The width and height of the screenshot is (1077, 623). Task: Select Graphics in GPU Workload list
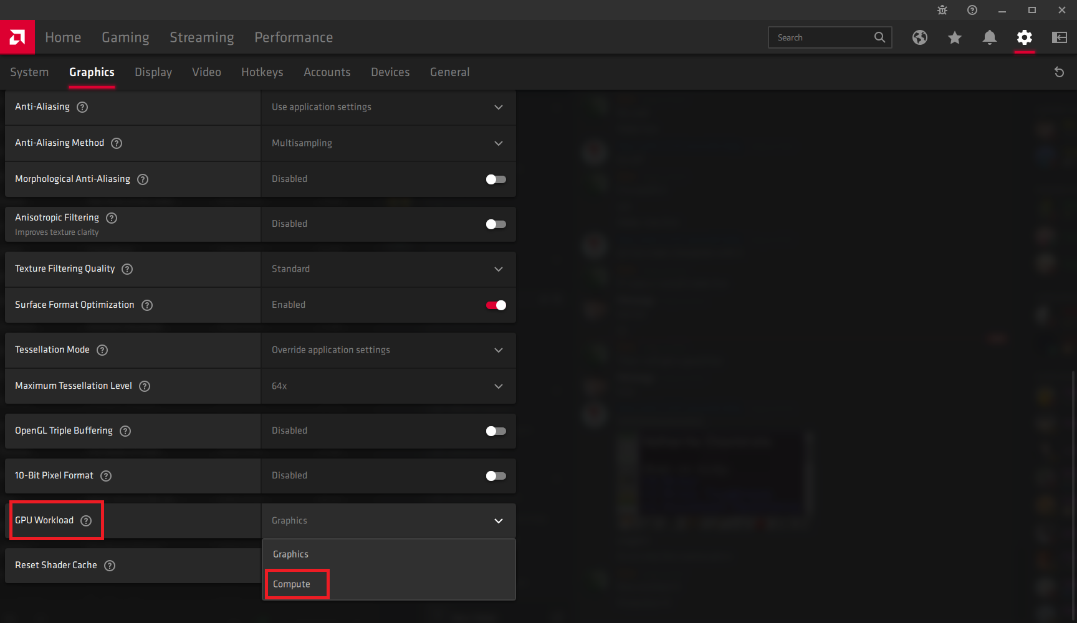tap(389, 554)
